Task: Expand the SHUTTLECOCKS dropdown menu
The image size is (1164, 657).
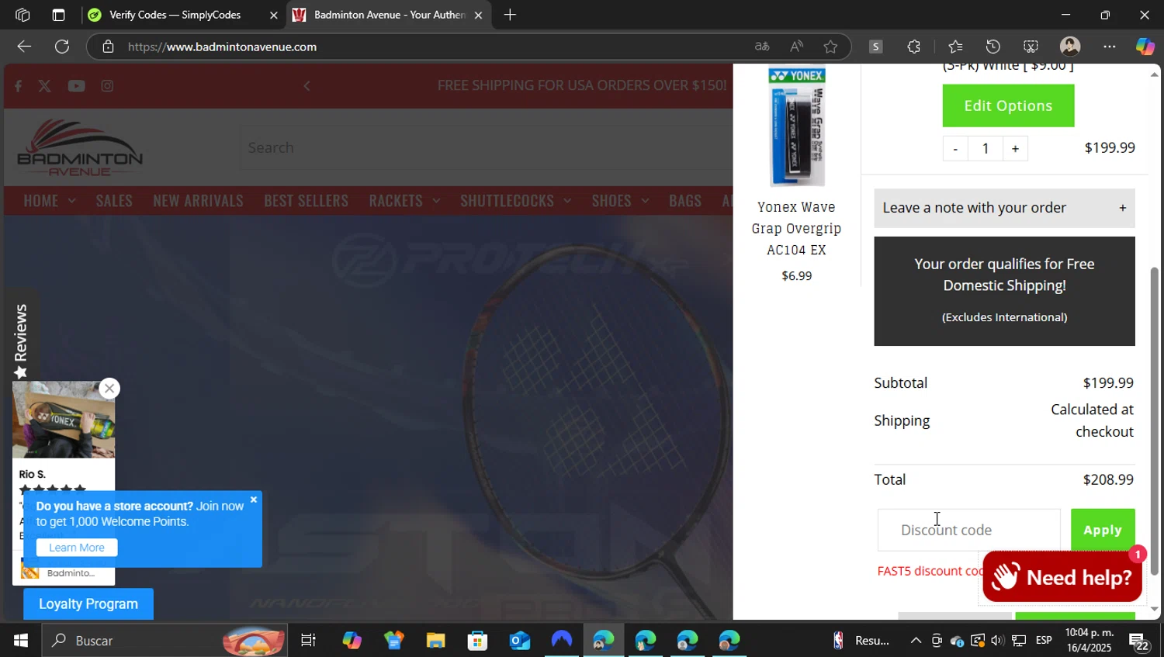Action: [515, 201]
